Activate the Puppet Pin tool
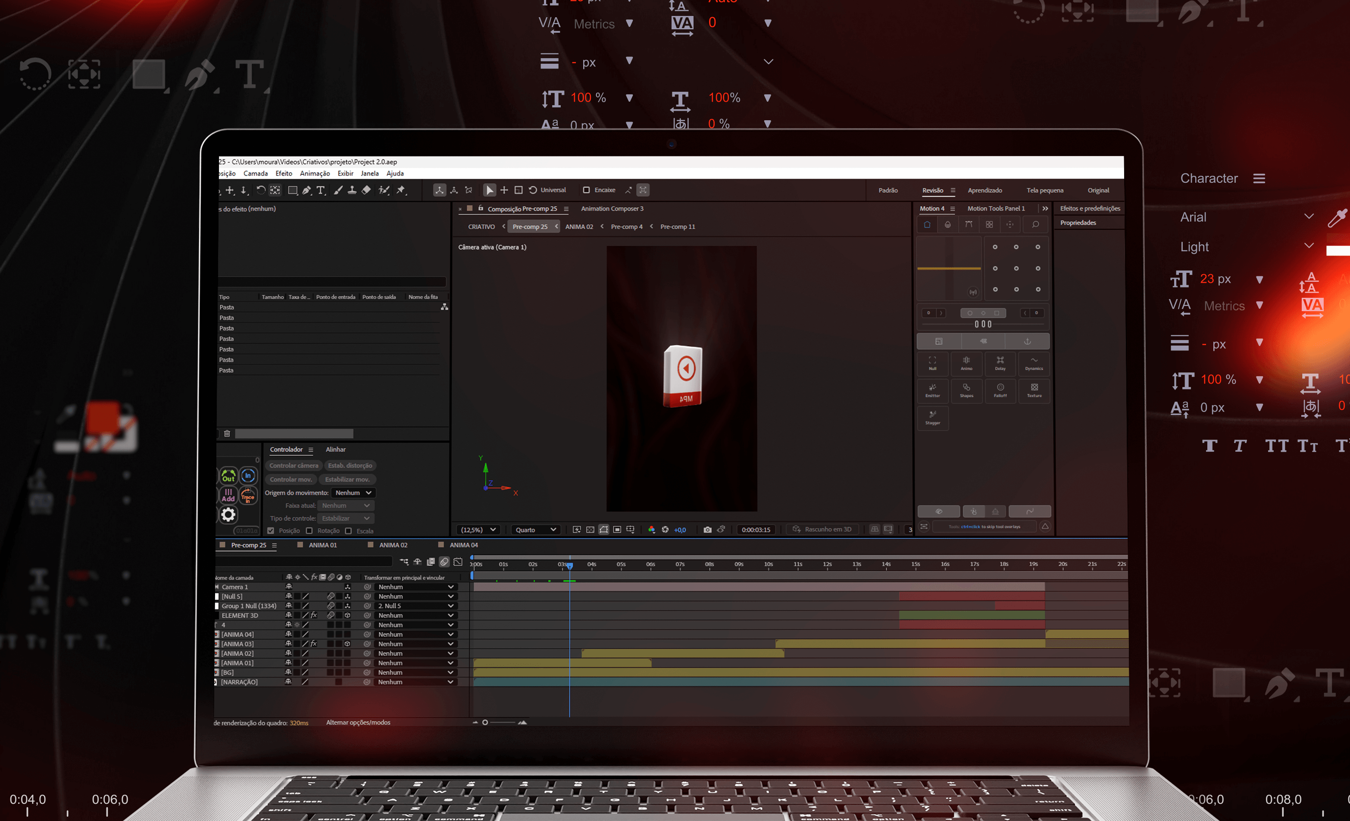Screen dimensions: 1350x821 coord(401,190)
